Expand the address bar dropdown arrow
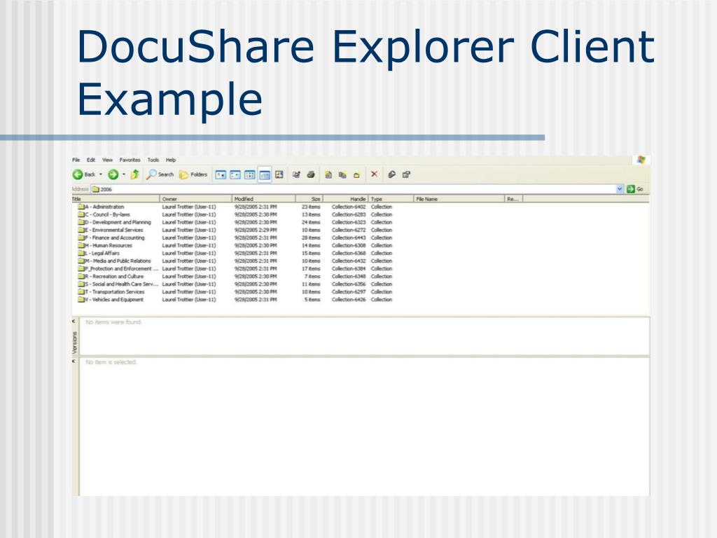 tap(620, 189)
